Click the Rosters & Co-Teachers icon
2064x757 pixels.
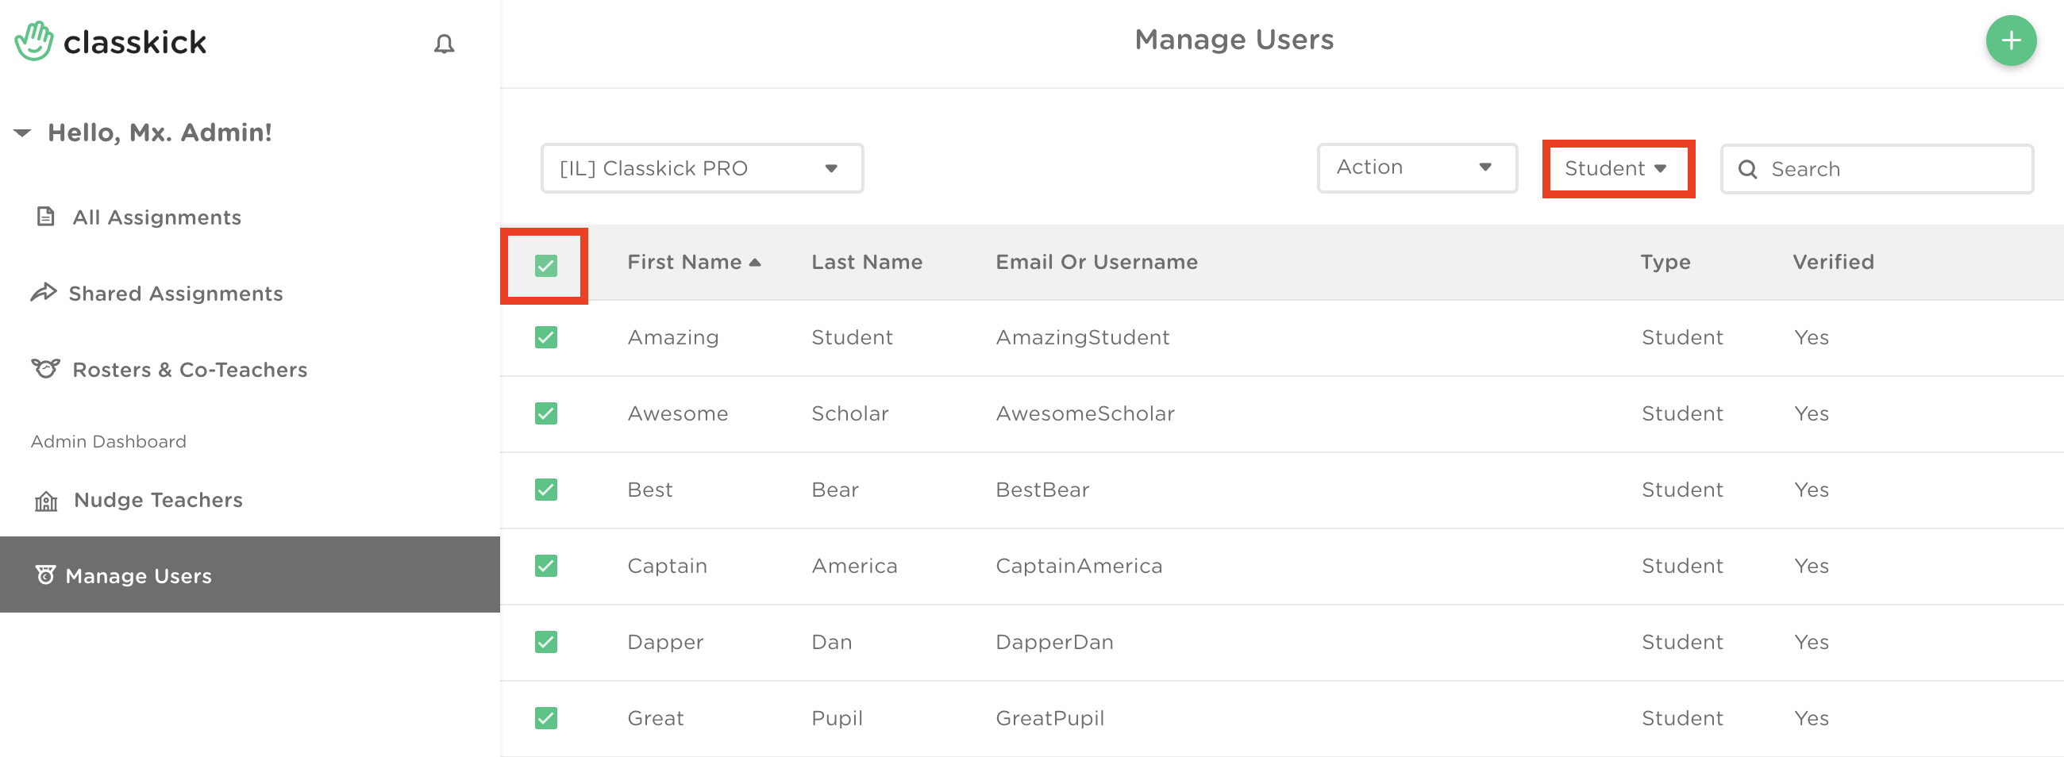pyautogui.click(x=46, y=368)
